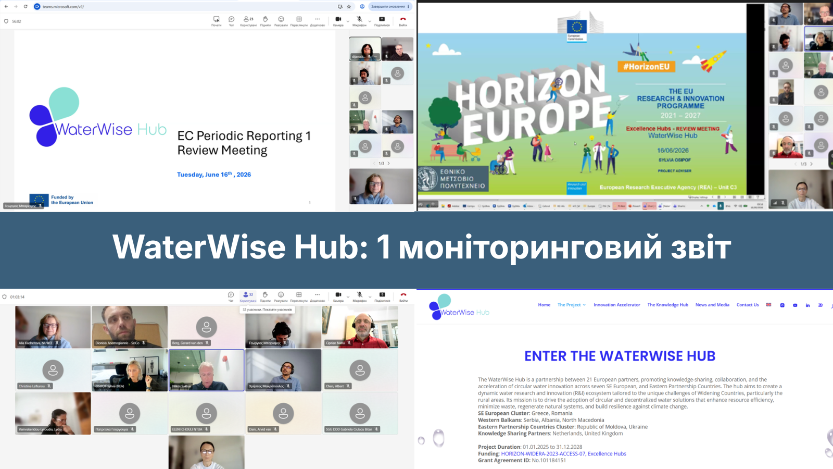Open the LinkedIn icon on the website
Screen dimensions: 833x469
(x=807, y=305)
